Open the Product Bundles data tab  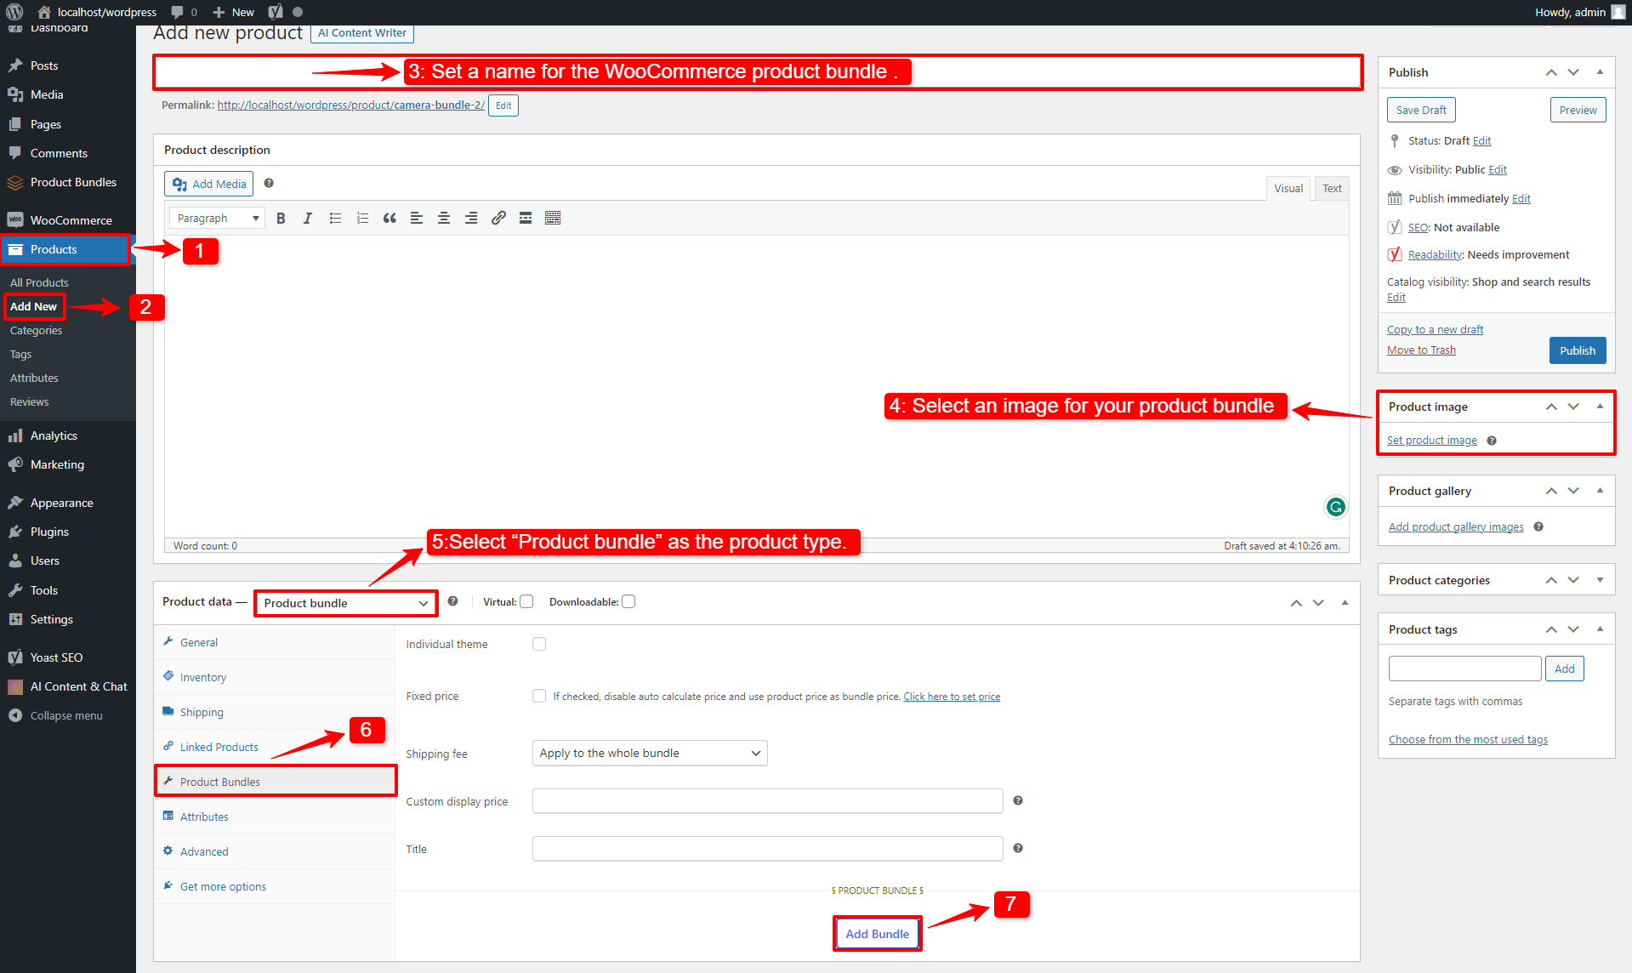click(x=275, y=782)
